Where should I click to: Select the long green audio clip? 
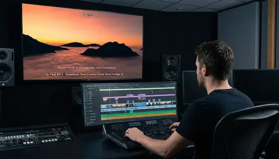coord(139,113)
